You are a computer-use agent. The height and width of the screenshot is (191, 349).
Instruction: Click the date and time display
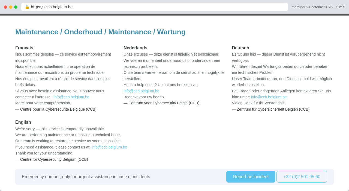(318, 7)
